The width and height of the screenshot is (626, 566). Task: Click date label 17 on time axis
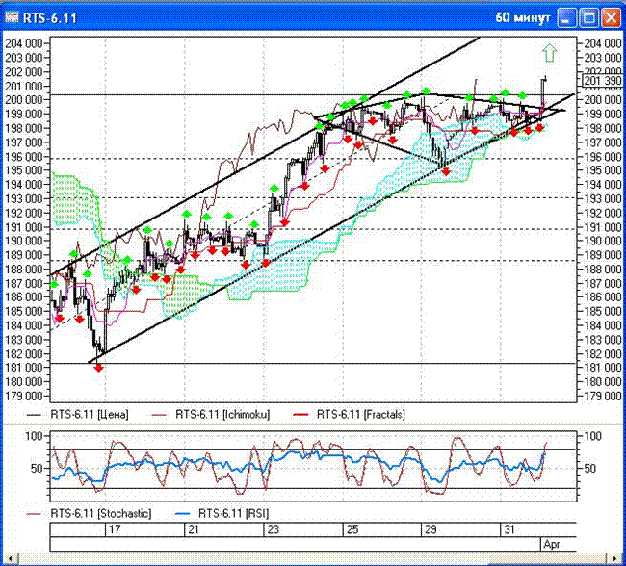(115, 529)
